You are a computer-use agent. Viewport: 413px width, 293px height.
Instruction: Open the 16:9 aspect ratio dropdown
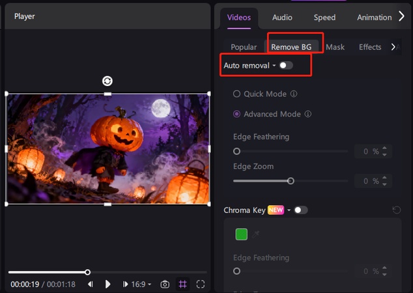point(141,285)
